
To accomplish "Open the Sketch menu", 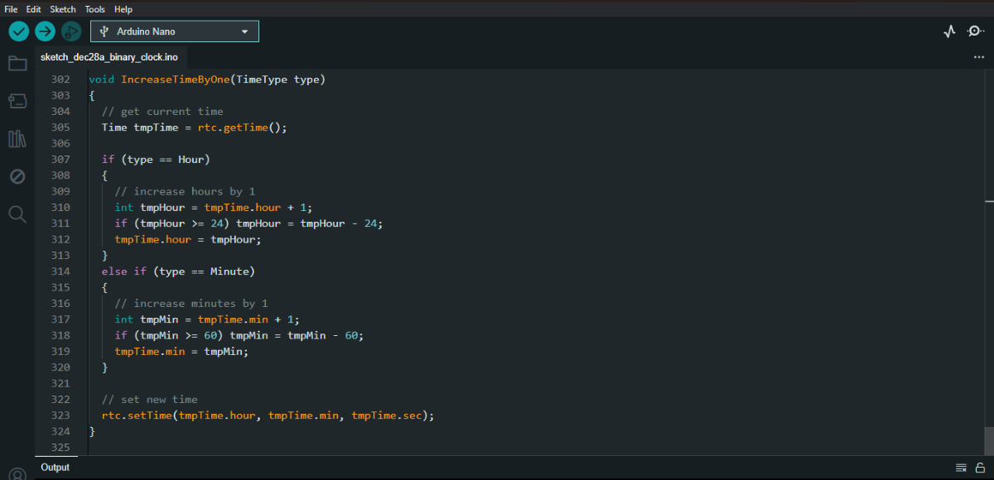I will (63, 9).
